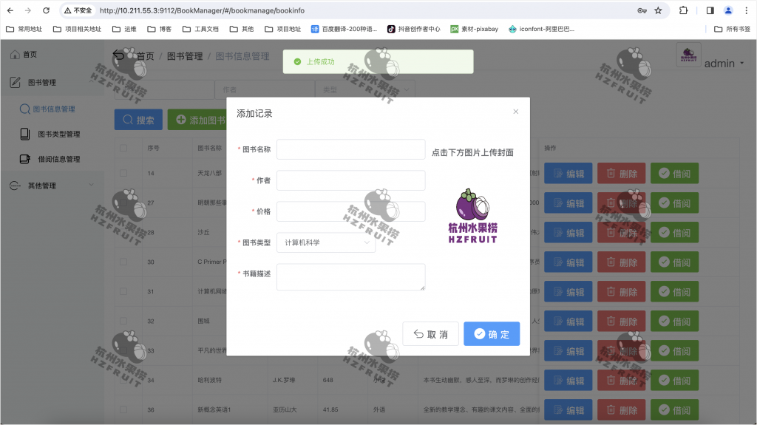Click the admin avatar image
The height and width of the screenshot is (425, 757).
[x=688, y=55]
